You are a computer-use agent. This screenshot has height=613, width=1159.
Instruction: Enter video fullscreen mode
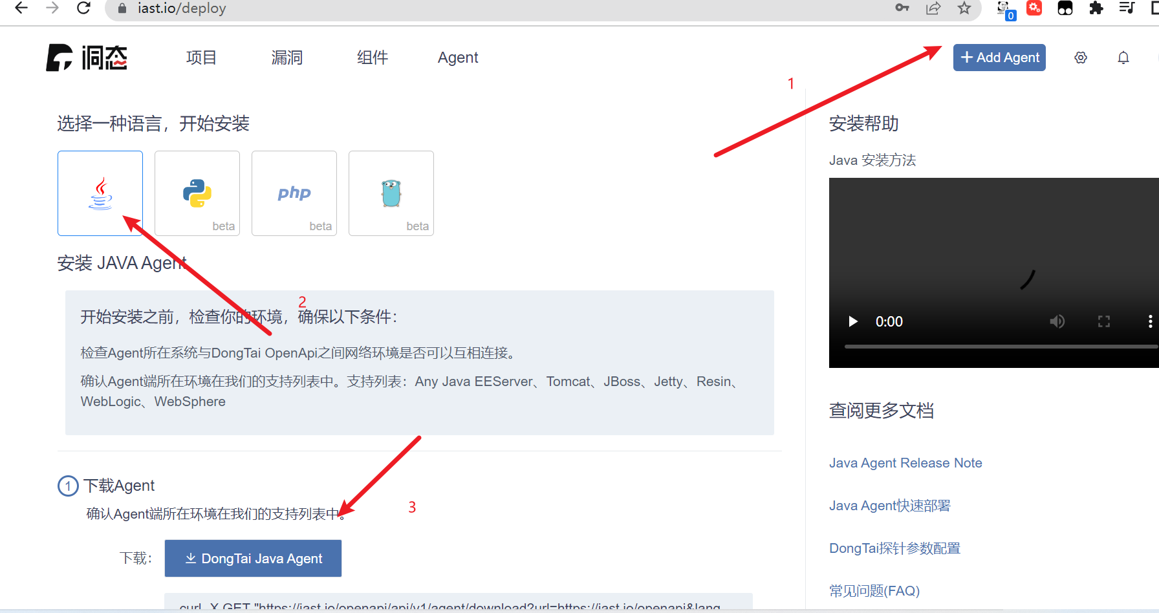(1104, 321)
